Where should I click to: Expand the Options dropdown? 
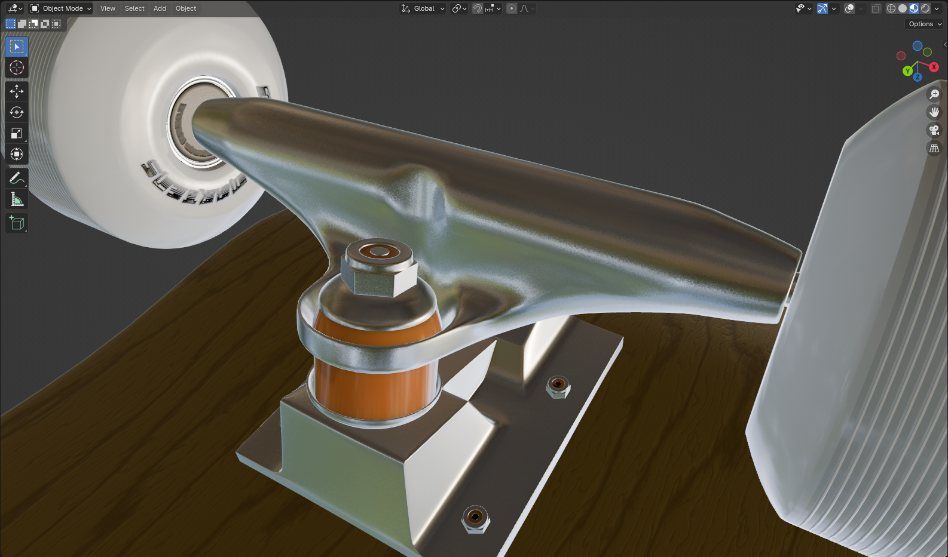tap(925, 24)
